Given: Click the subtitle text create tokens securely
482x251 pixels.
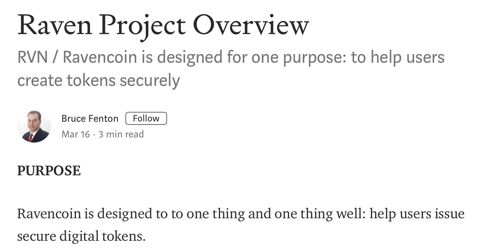Looking at the screenshot, I should tap(99, 80).
